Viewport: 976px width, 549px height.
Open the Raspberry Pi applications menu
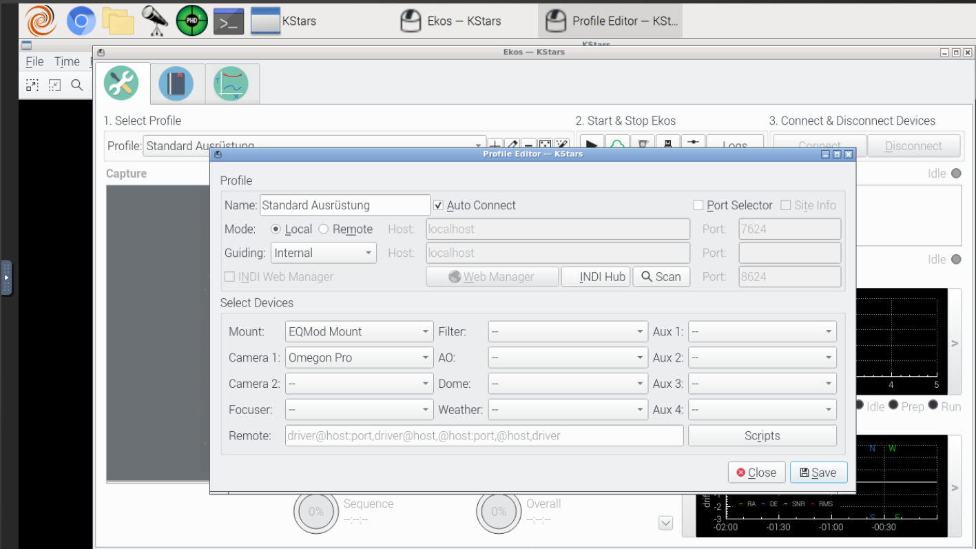[41, 21]
